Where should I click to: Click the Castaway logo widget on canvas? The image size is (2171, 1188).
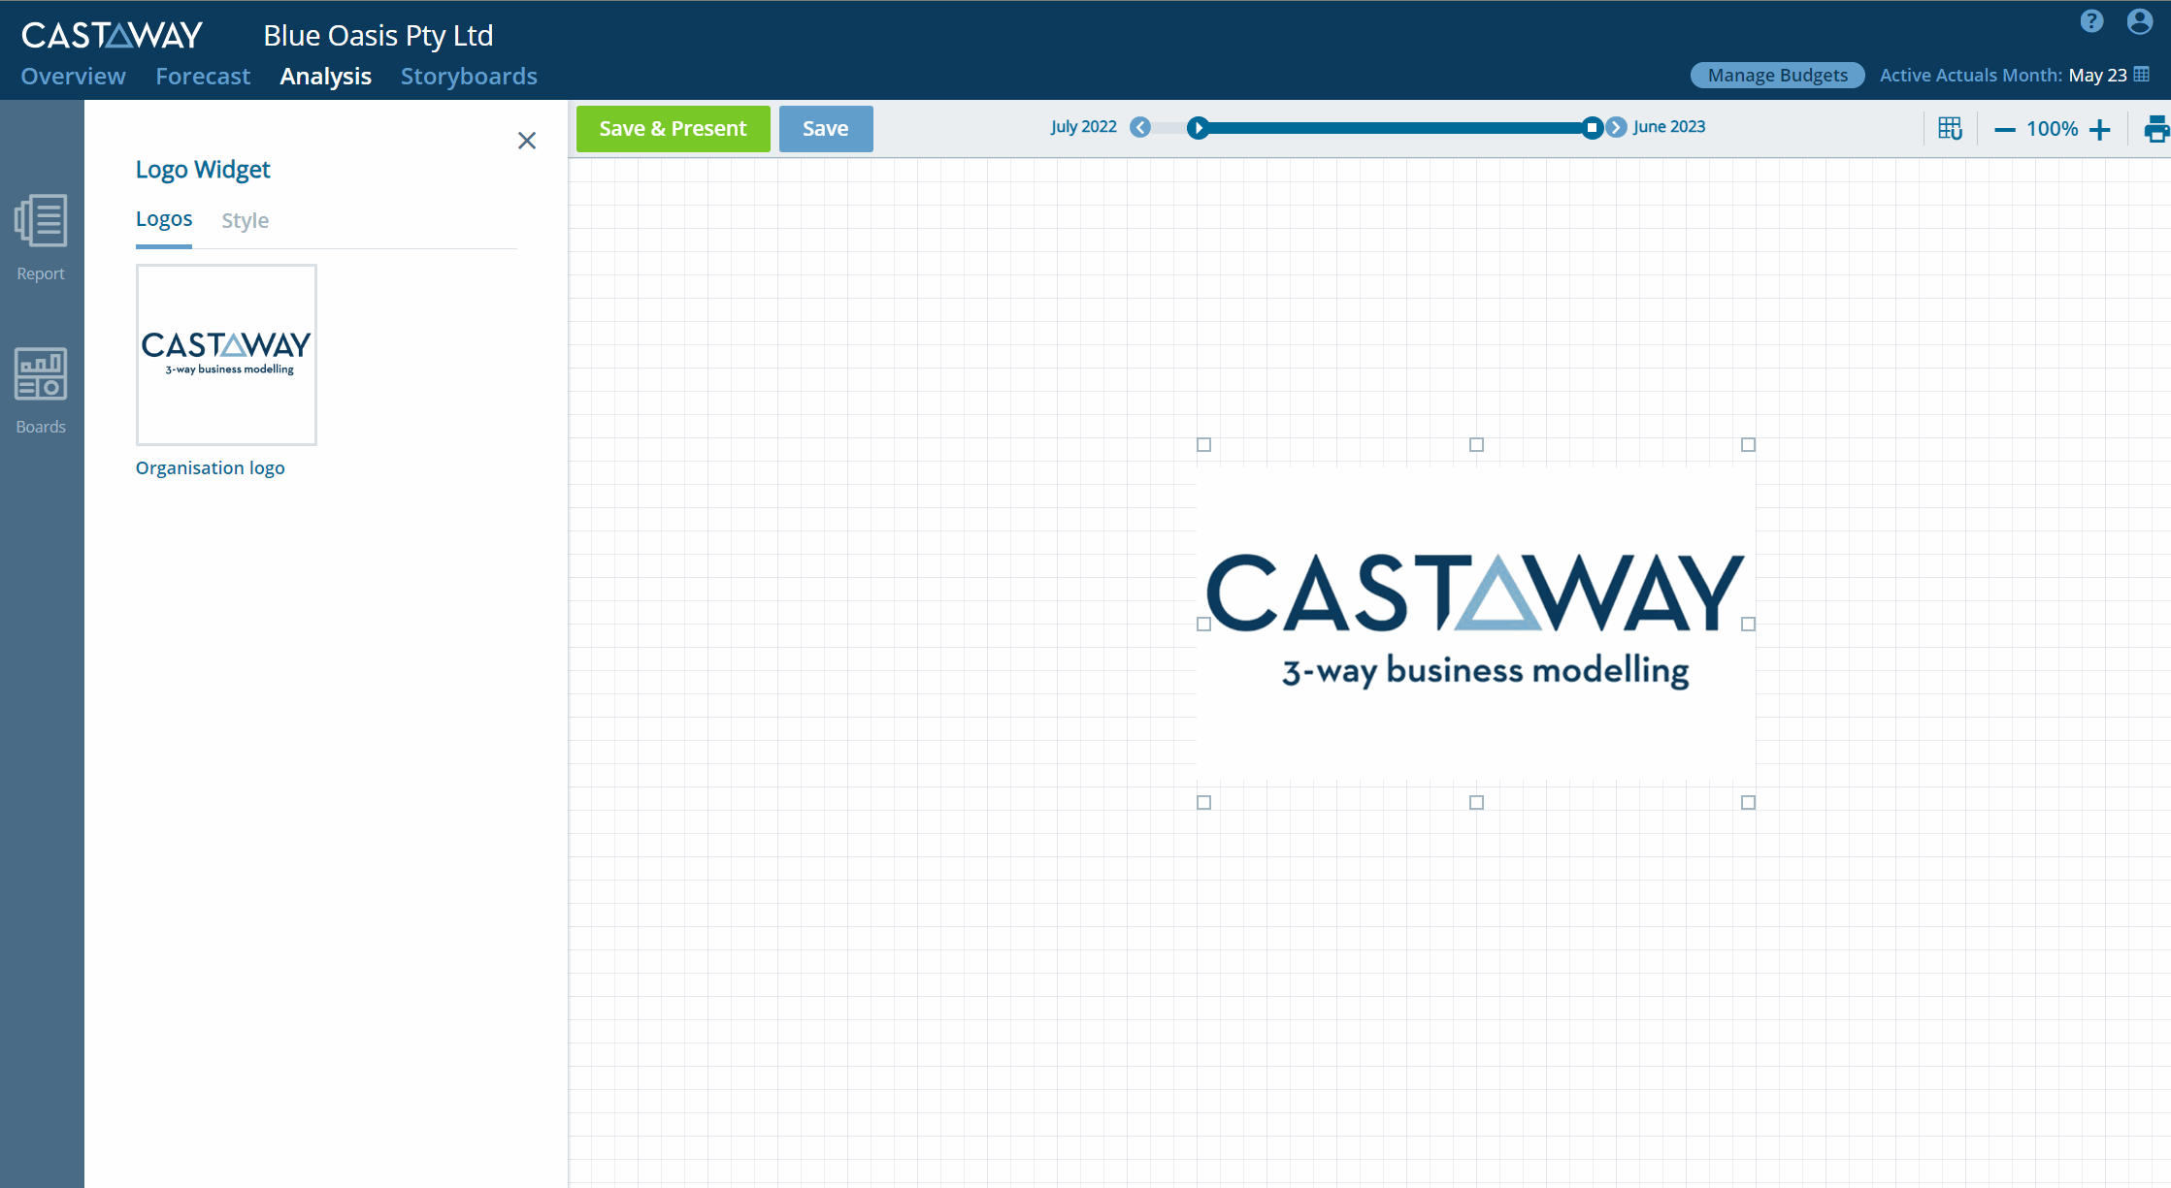pos(1476,624)
